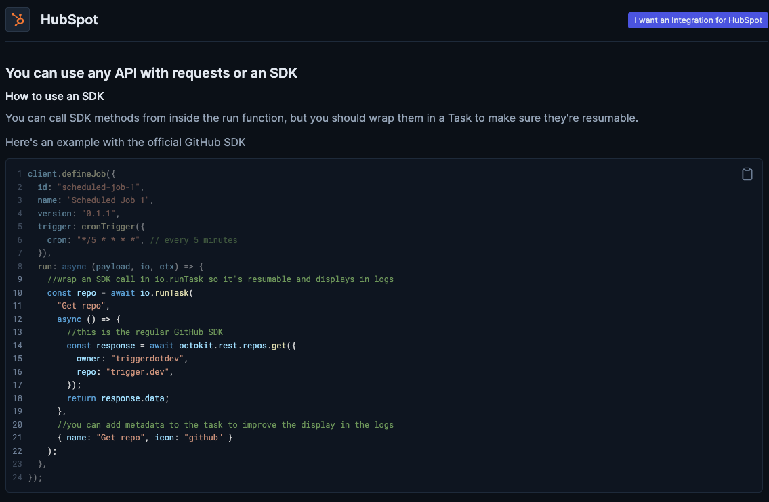Click 'run: async (payload, io, ctx) =>' line
This screenshot has width=769, height=502.
click(120, 267)
